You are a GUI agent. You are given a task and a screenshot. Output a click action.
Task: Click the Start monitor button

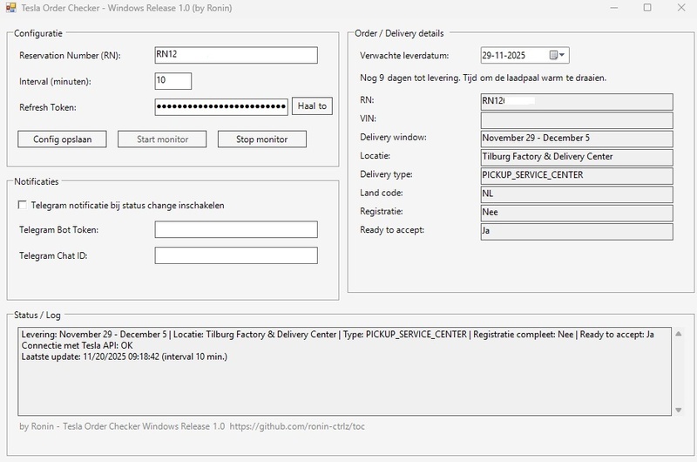point(162,139)
